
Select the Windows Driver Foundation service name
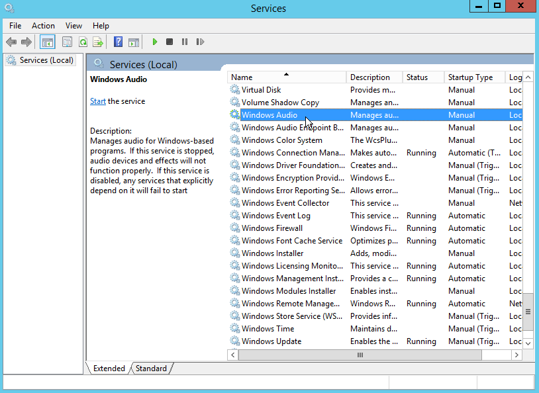point(293,165)
